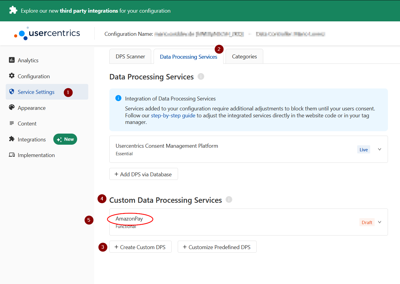Click the Usercentrics logo
Viewport: 400px width, 284px height.
point(47,33)
